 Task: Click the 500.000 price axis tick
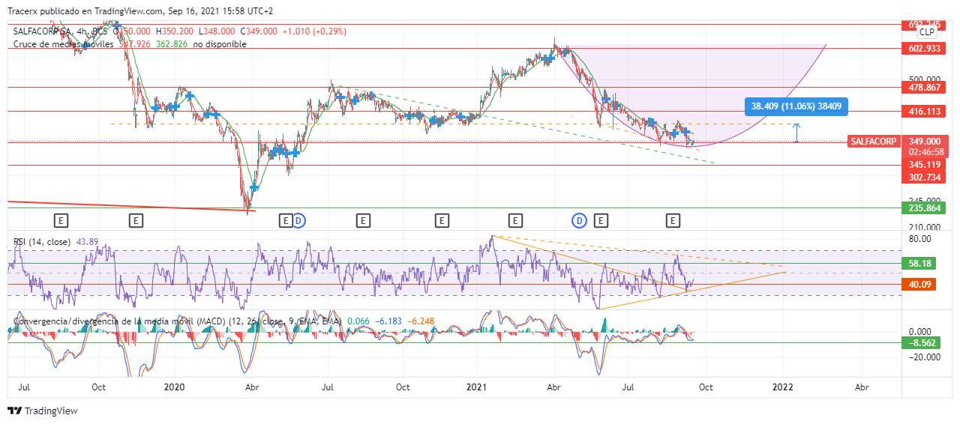(923, 79)
